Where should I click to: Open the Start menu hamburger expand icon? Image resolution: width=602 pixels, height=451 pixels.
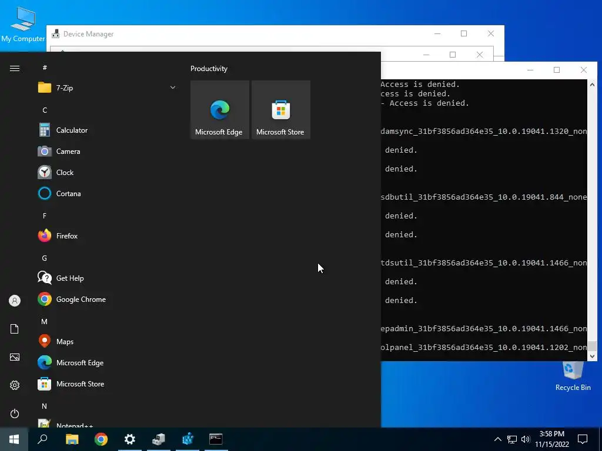pos(15,68)
